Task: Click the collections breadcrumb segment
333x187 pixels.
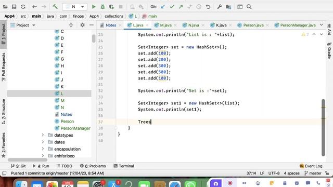Action: pos(114,16)
